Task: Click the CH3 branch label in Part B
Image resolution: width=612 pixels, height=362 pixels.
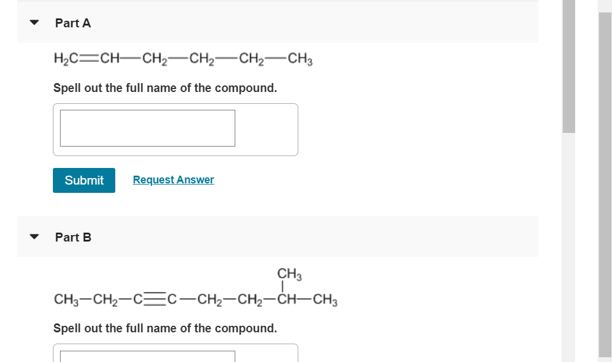Action: (x=289, y=275)
